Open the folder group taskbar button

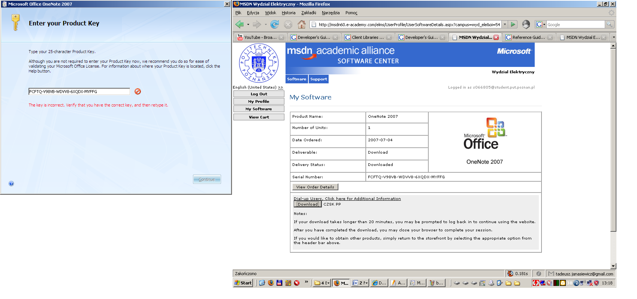(322, 283)
